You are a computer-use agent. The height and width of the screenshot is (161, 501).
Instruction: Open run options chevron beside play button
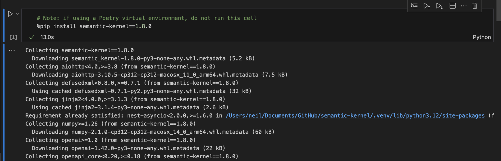coord(18,14)
